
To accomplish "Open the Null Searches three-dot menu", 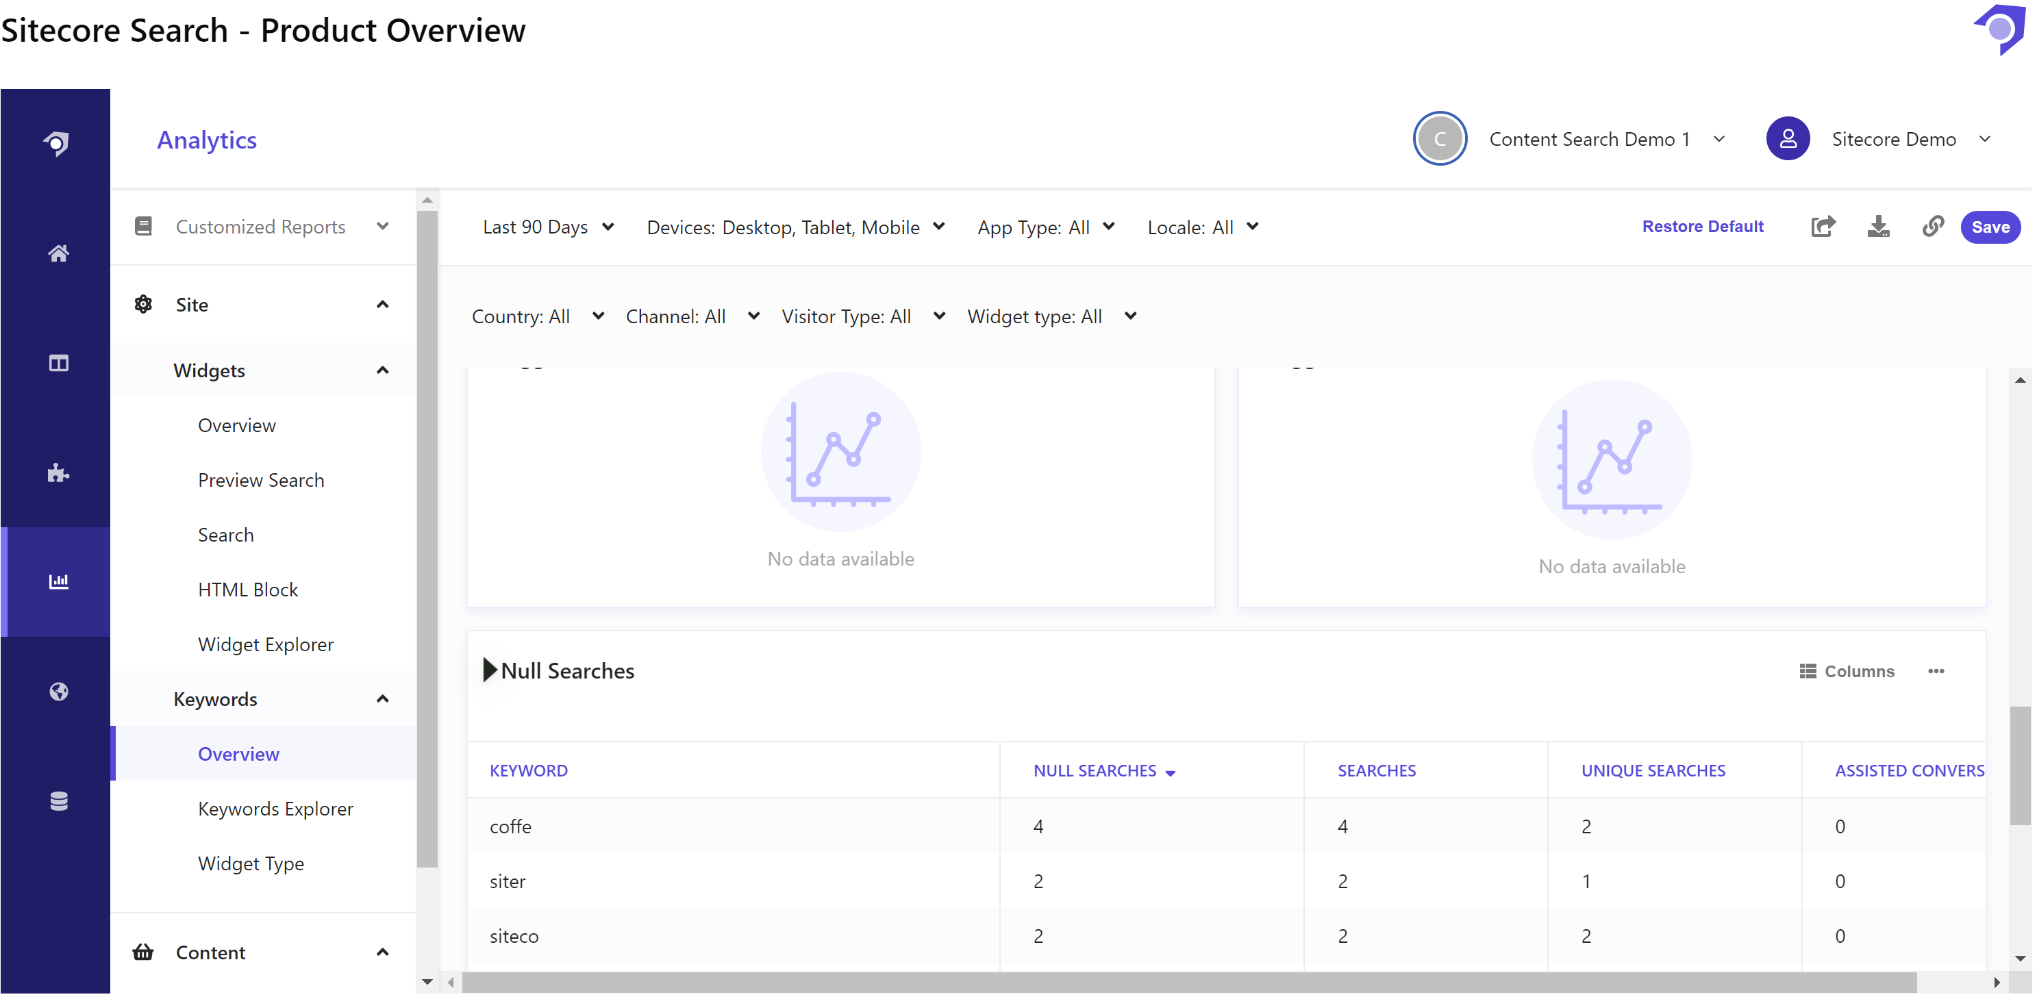I will [1935, 671].
